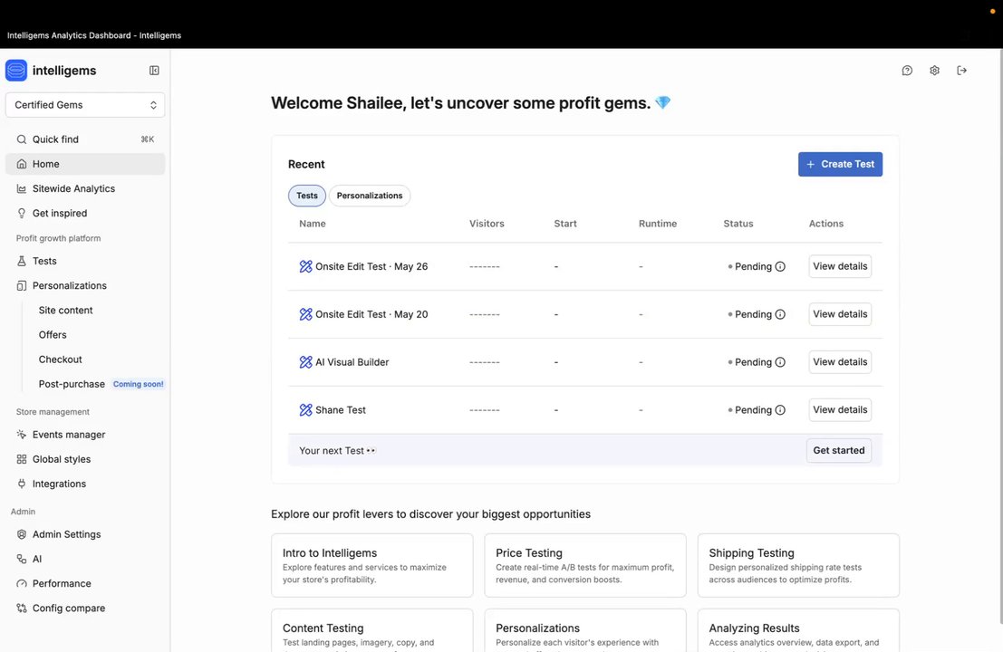View details of AI Visual Builder
This screenshot has width=1003, height=652.
(840, 362)
